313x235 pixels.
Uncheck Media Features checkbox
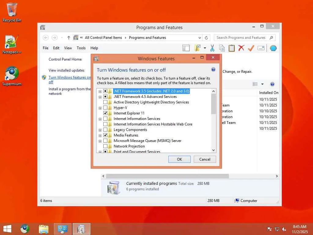click(x=105, y=135)
